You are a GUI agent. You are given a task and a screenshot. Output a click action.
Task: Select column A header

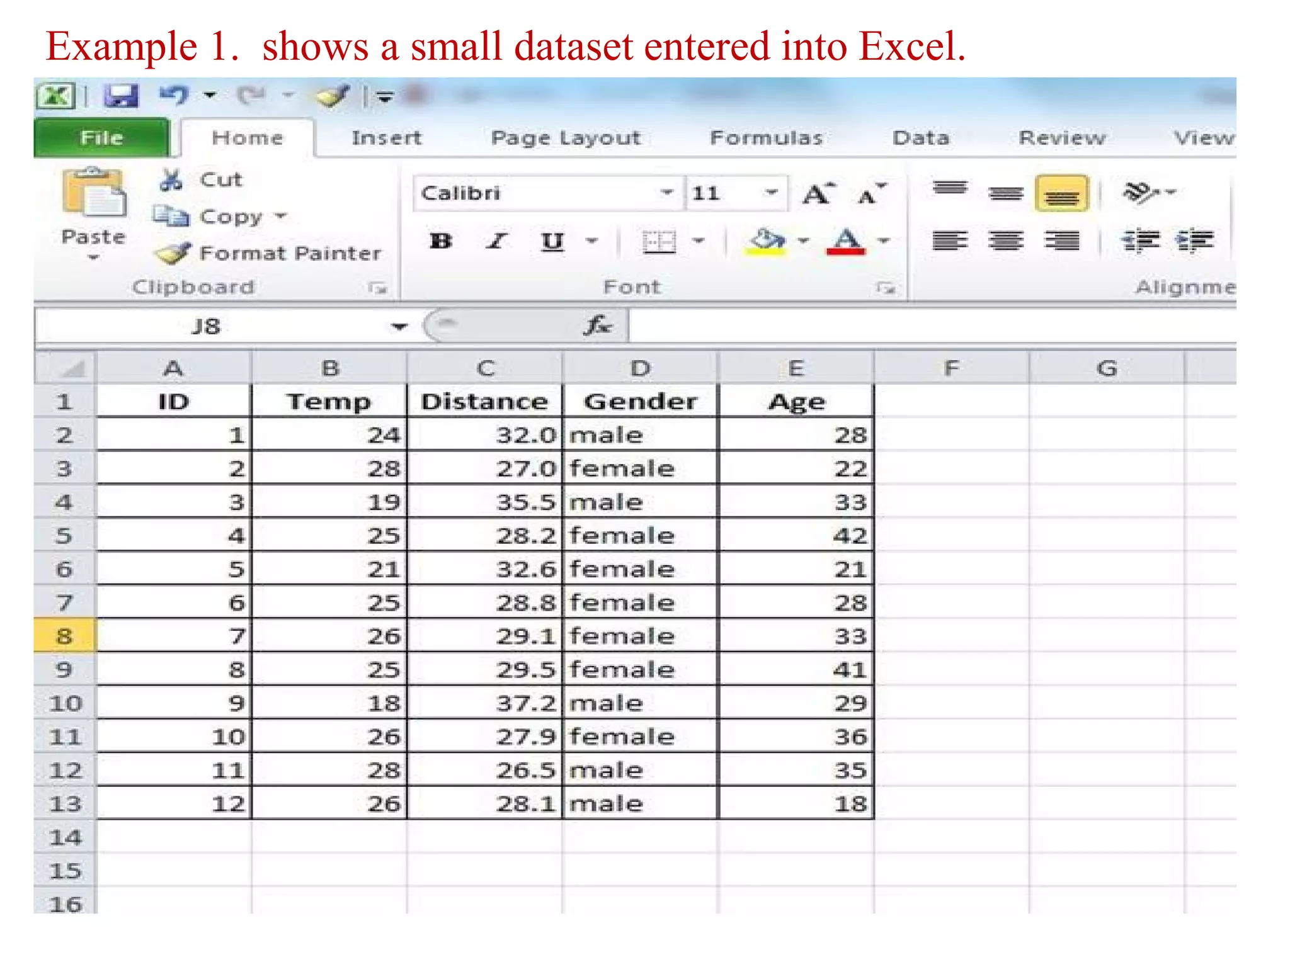click(x=173, y=368)
